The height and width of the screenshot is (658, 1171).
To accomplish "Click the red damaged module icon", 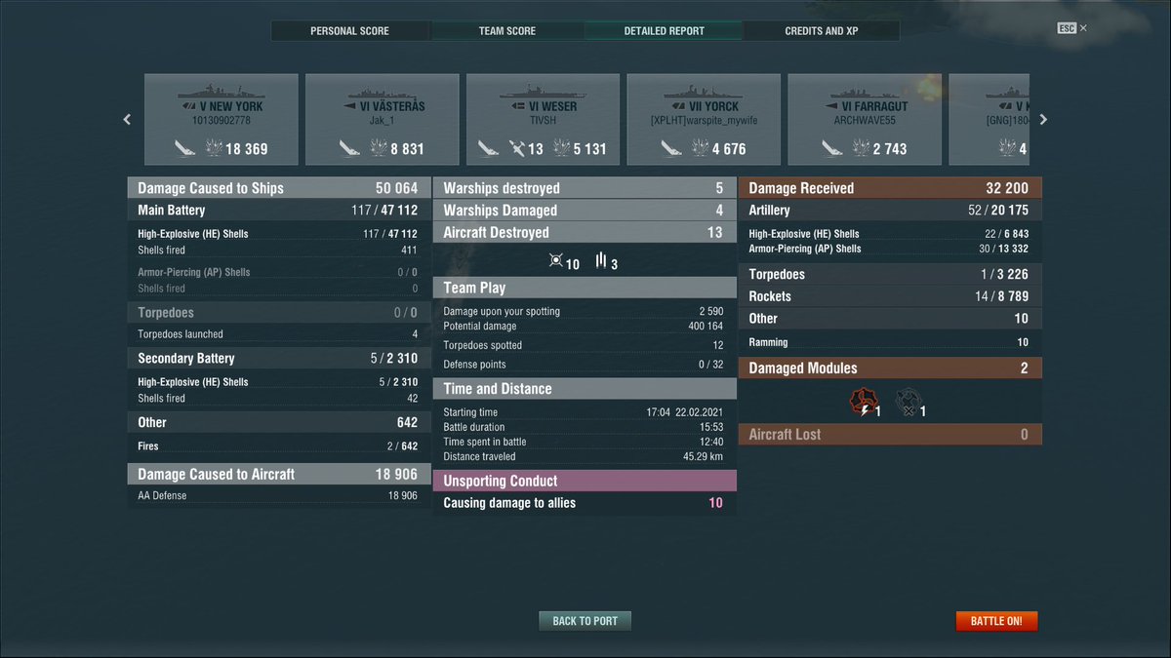I will pyautogui.click(x=865, y=402).
